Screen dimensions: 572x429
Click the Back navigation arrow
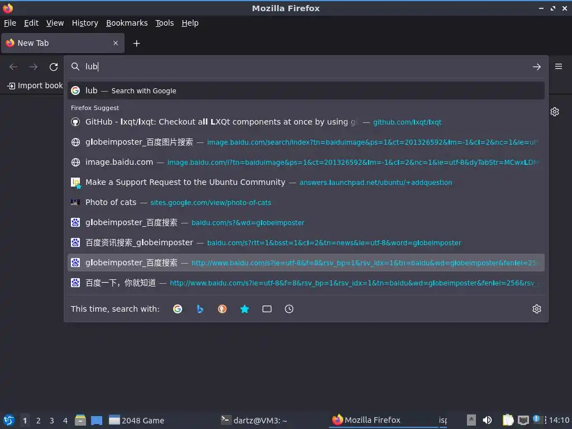[13, 67]
